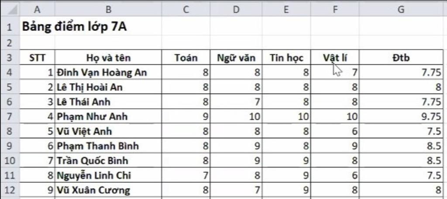Click row 3 header
This screenshot has height=199, width=447.
tap(10, 58)
